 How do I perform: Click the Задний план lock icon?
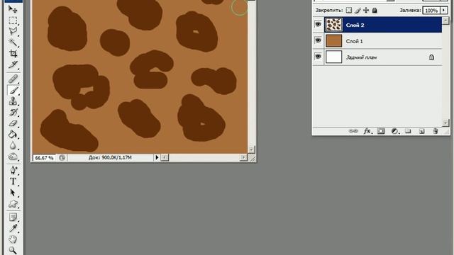[431, 57]
